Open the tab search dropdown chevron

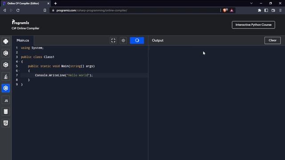coord(251,3)
